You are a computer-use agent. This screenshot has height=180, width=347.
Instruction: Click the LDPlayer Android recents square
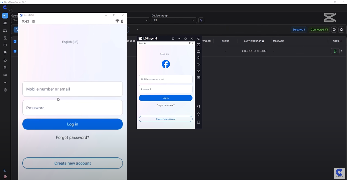[x=199, y=122]
